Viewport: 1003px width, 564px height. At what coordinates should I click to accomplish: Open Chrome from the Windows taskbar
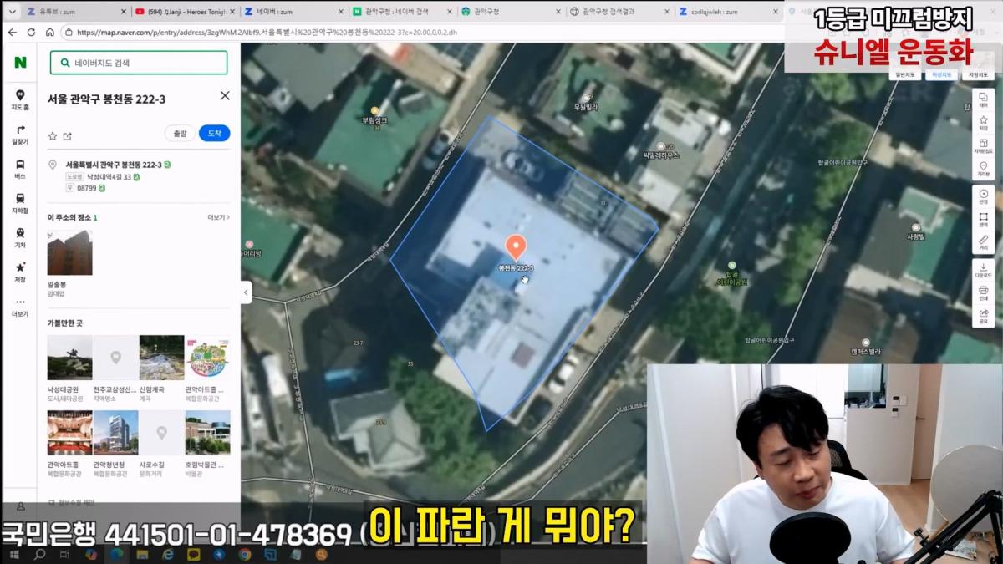(244, 553)
